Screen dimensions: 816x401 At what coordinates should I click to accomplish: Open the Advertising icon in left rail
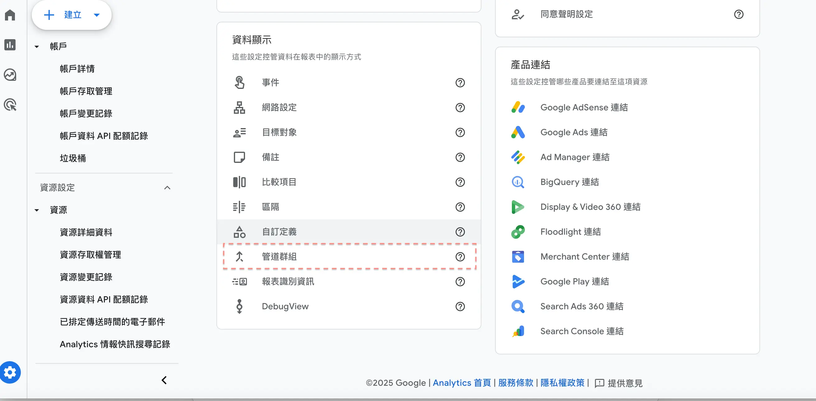click(x=10, y=105)
